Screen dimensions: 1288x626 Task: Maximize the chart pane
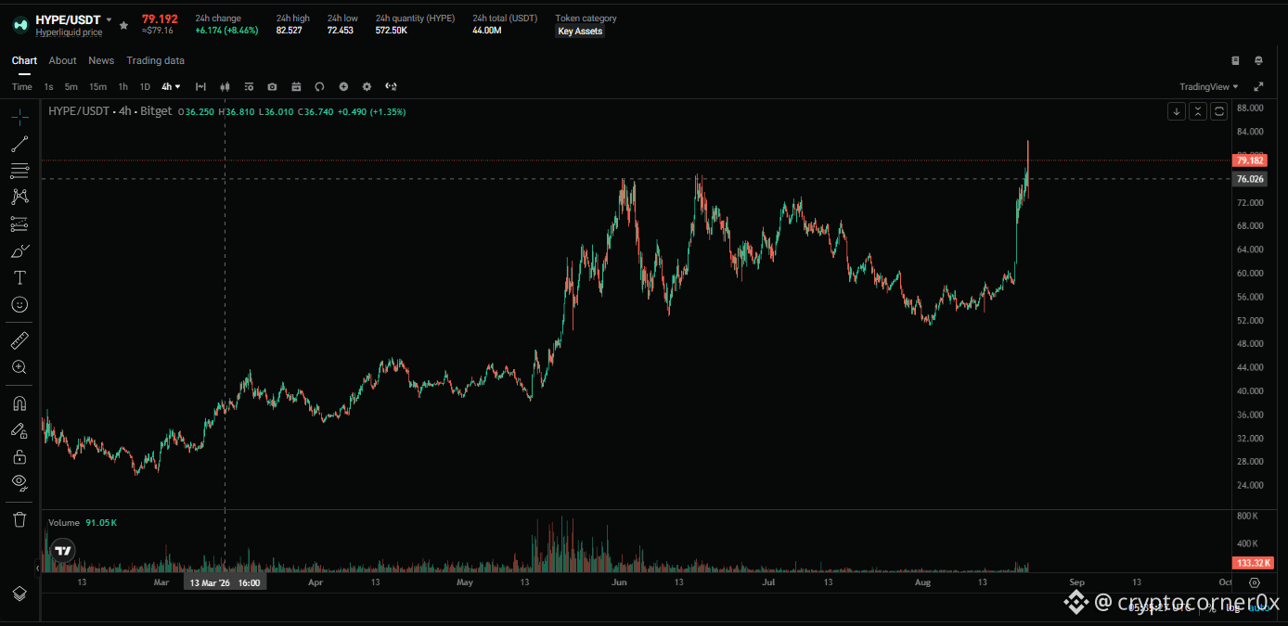pos(1219,111)
